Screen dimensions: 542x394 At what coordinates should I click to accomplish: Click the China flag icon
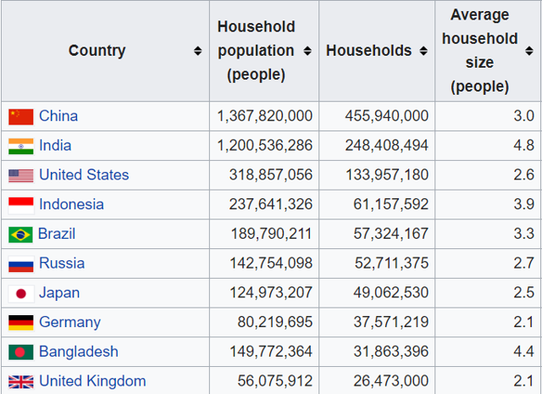coord(21,117)
